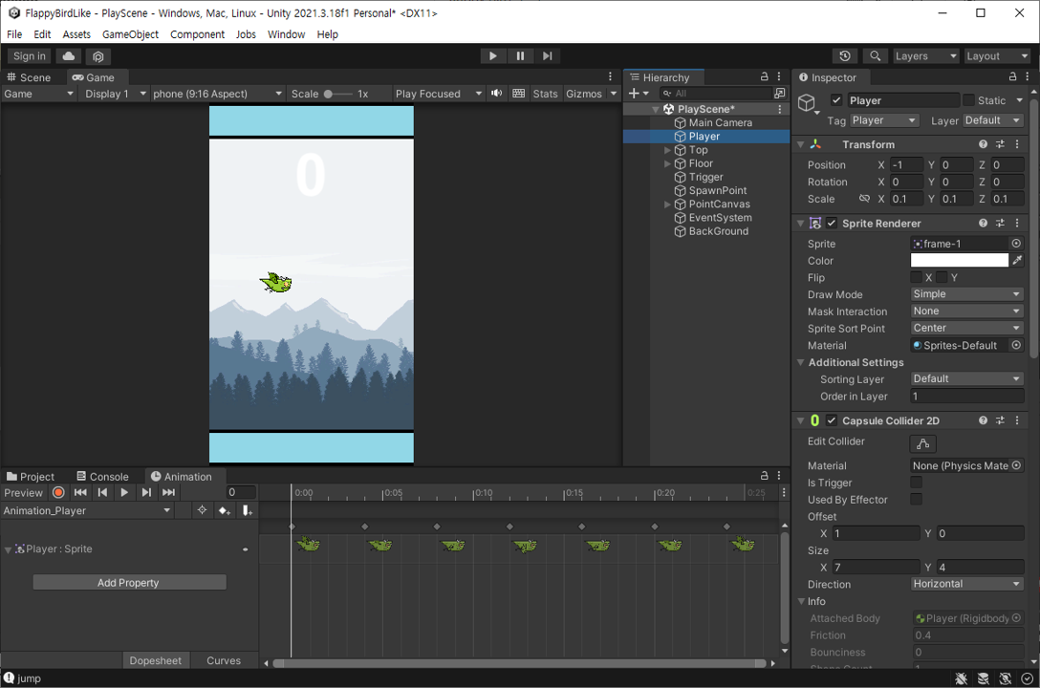The image size is (1040, 688).
Task: Toggle filter by selection in Animation window
Action: 203,510
